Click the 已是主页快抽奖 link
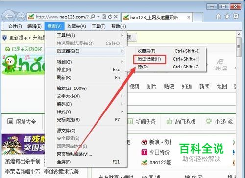Screen dimensions: 245x178 [24, 49]
